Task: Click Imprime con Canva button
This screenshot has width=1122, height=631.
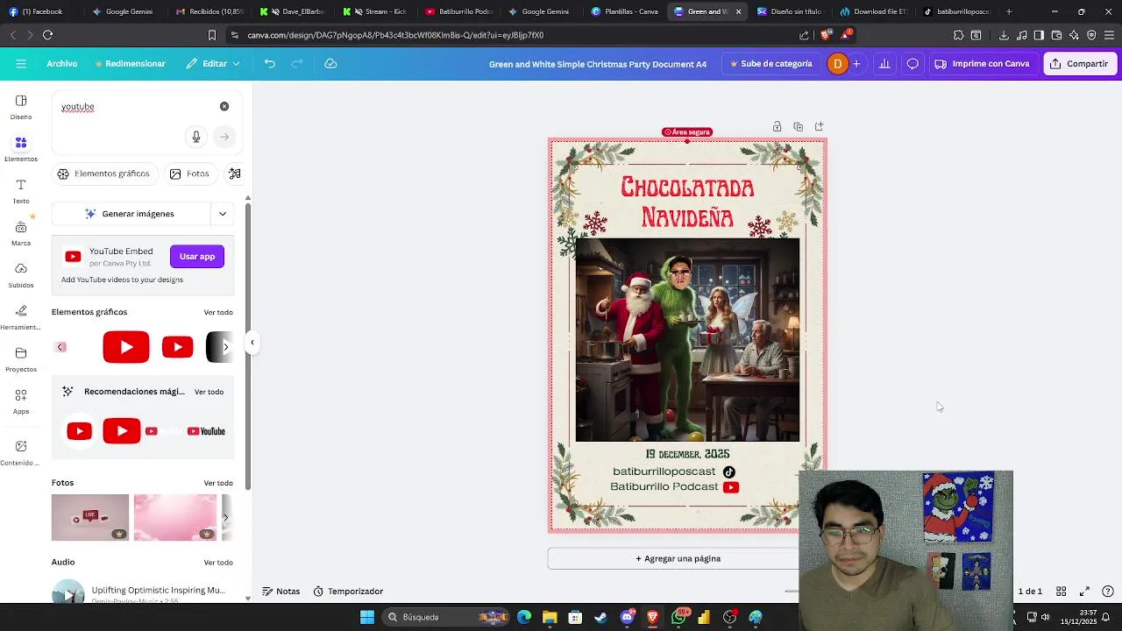Action: click(982, 64)
